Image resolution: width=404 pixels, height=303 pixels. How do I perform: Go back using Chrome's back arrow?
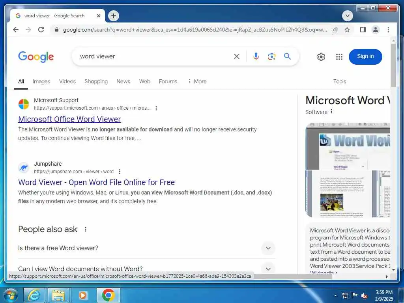coord(16,30)
